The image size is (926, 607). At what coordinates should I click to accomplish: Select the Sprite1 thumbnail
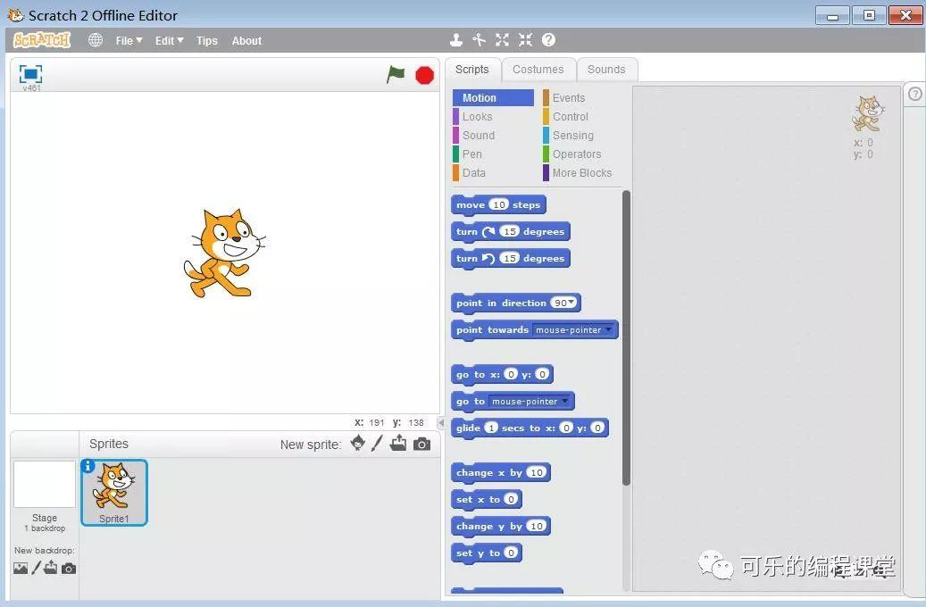click(x=114, y=493)
